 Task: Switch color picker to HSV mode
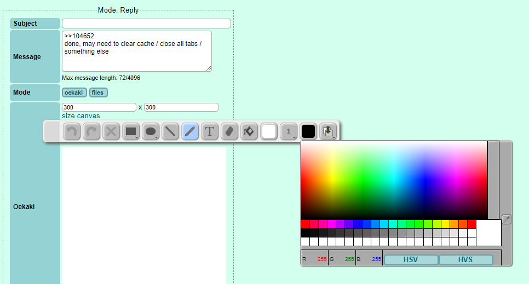[x=411, y=259]
